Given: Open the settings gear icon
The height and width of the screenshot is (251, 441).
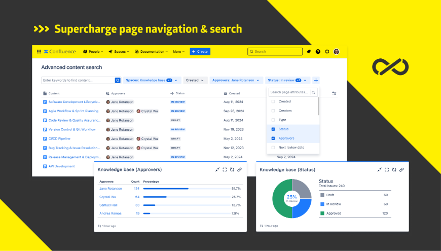Looking at the screenshot, I should point(327,52).
